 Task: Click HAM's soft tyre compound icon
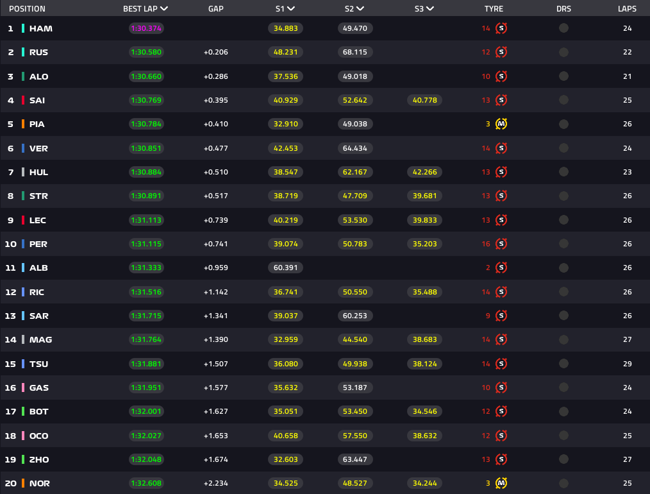(501, 28)
